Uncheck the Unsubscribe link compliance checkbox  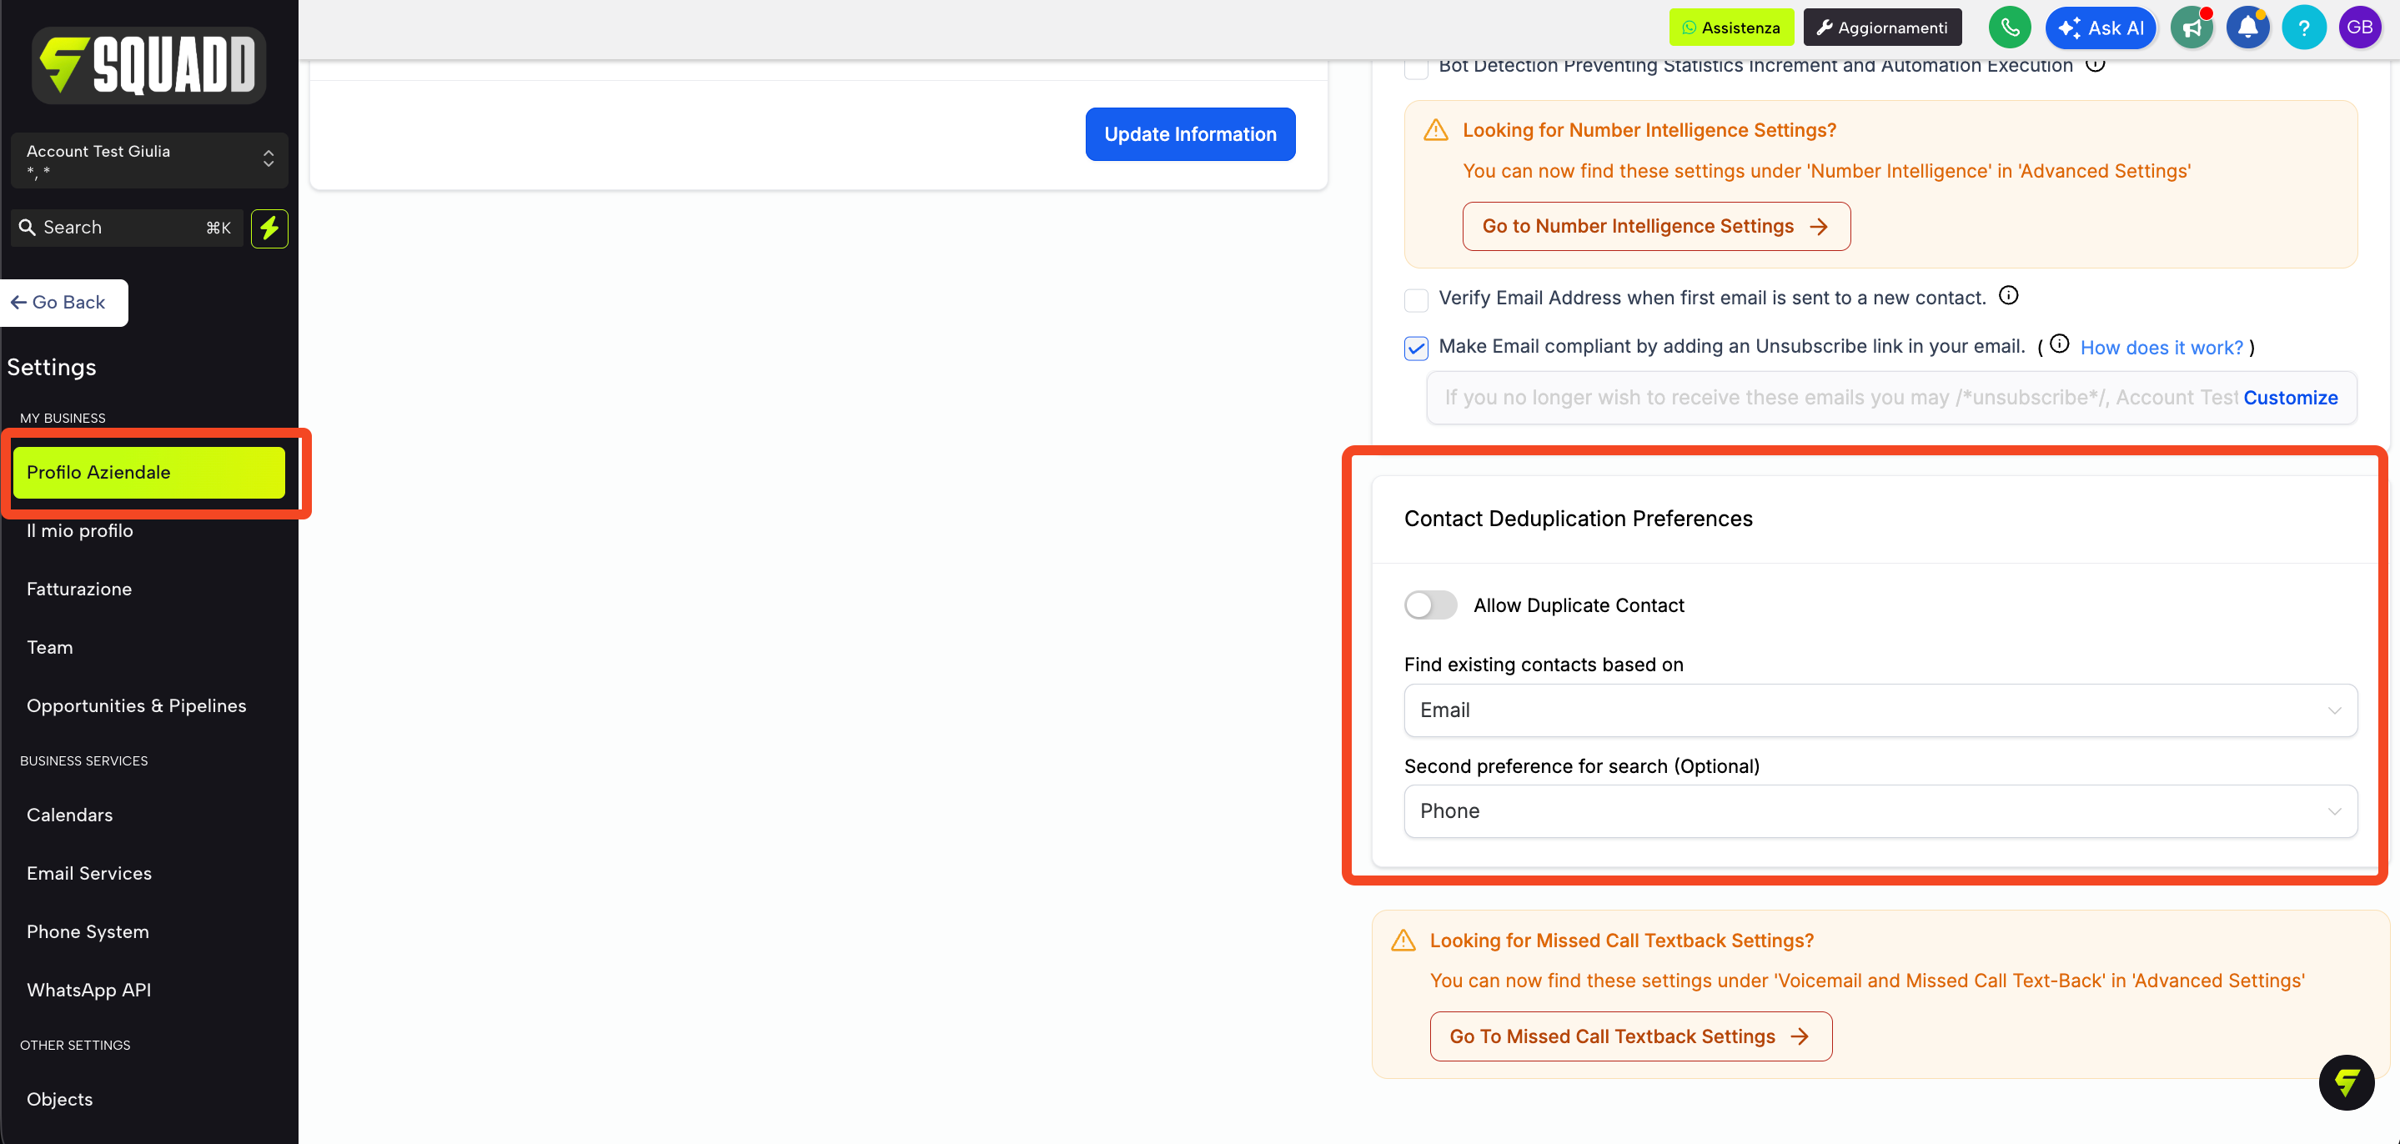coord(1416,349)
